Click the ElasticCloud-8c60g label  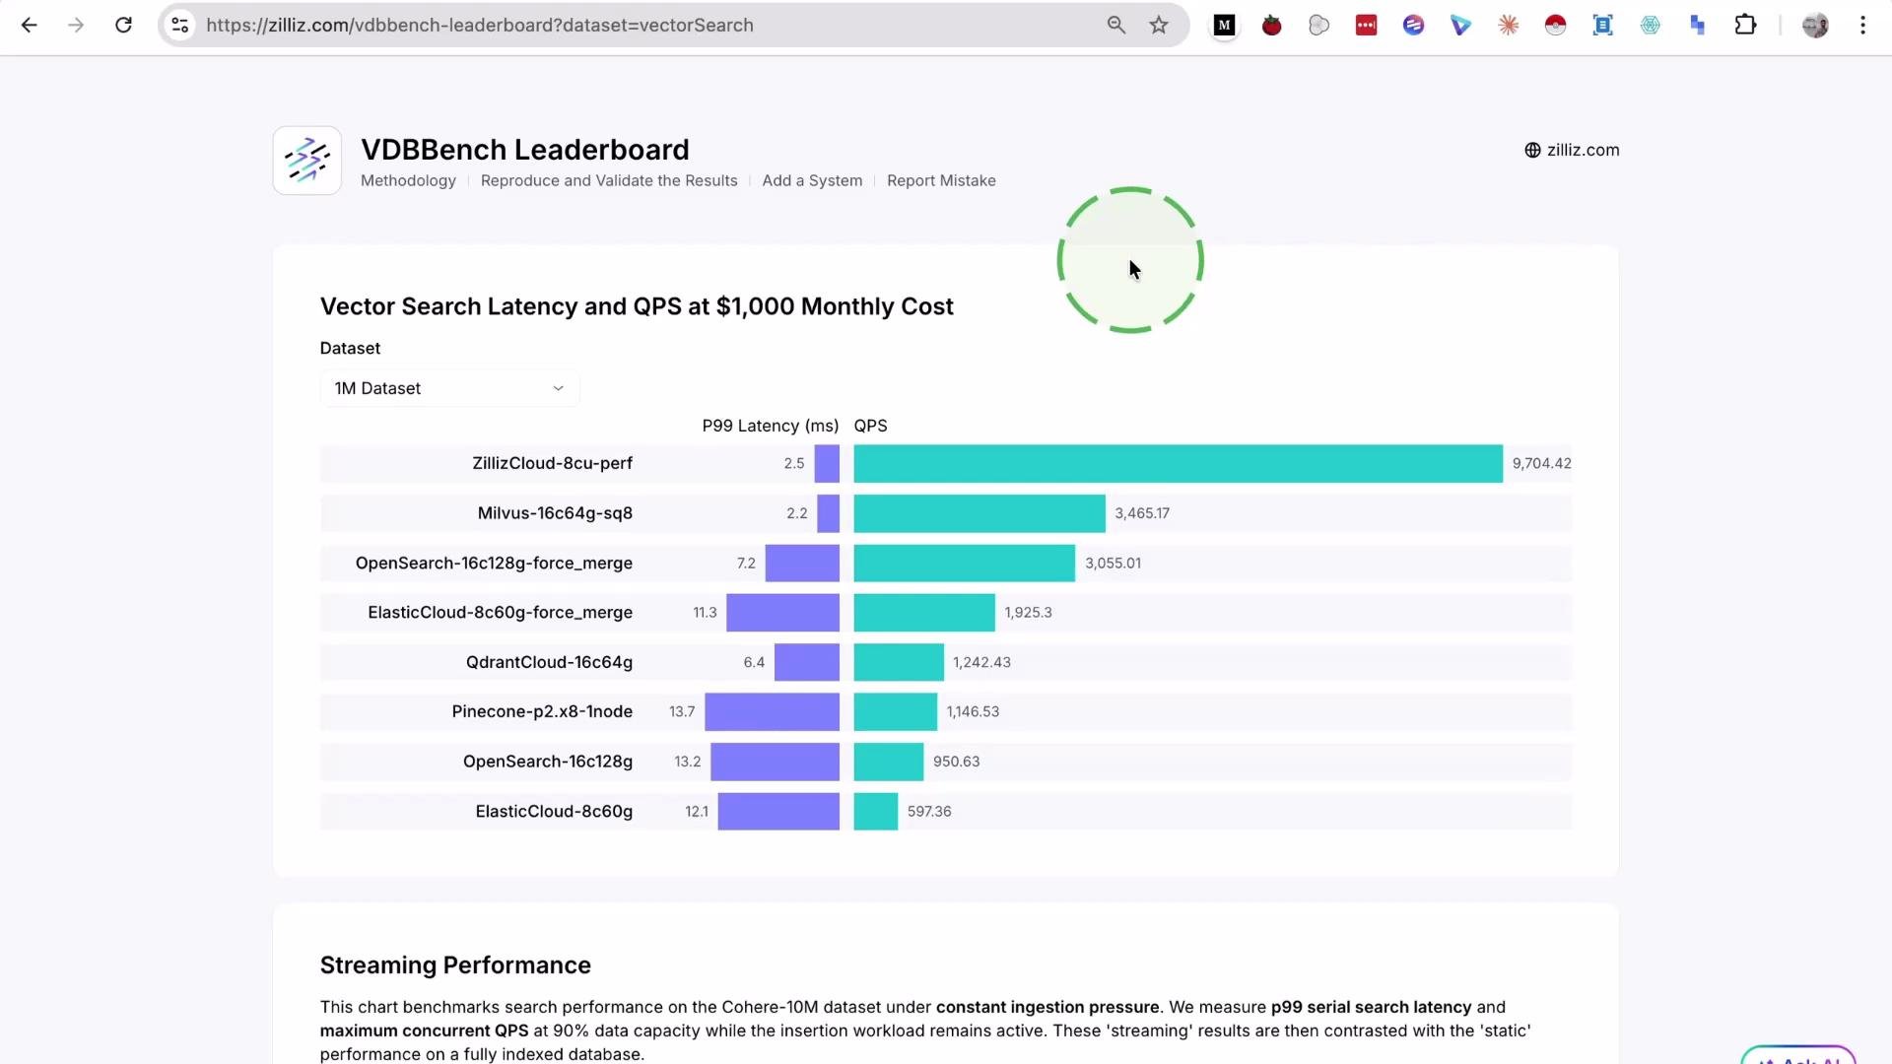tap(554, 812)
